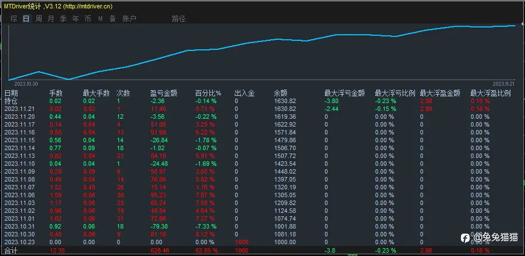Switch to the 账户 account tab

point(129,18)
